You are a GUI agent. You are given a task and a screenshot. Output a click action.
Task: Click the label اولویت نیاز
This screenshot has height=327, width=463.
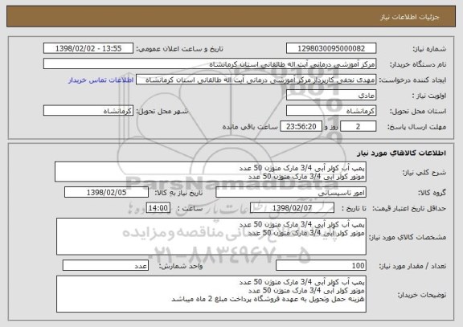[429, 96]
